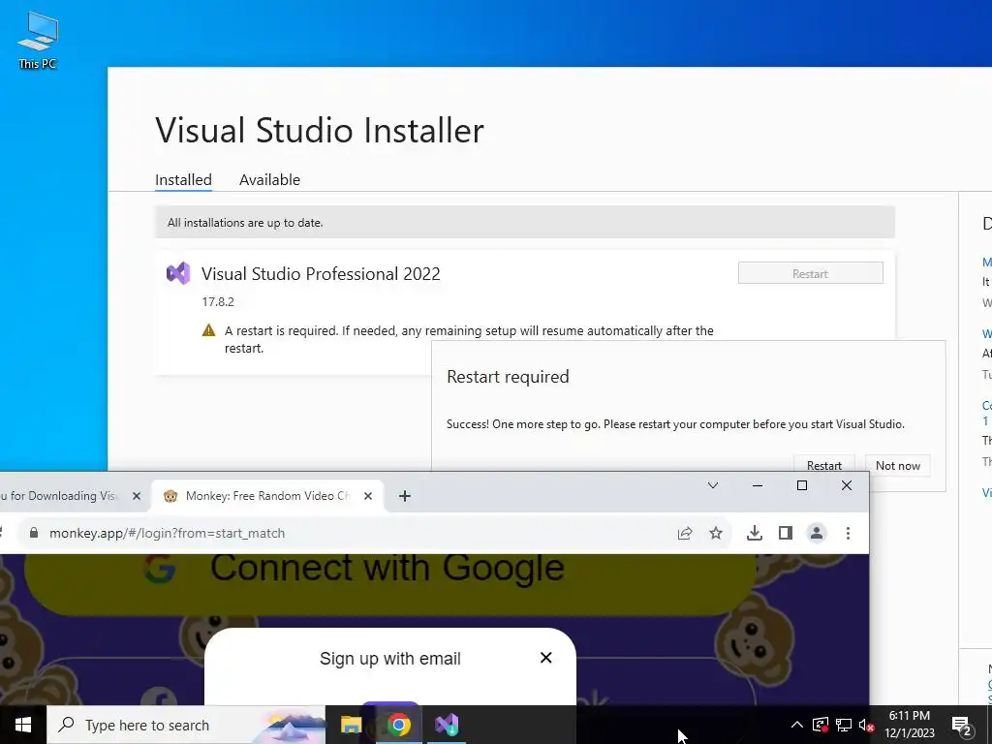Click Restart button in Restart required dialog
The image size is (992, 744).
click(823, 465)
